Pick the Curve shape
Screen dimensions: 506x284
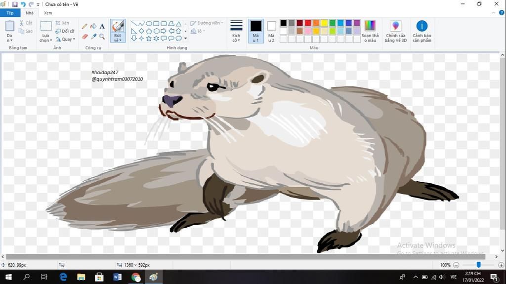141,24
